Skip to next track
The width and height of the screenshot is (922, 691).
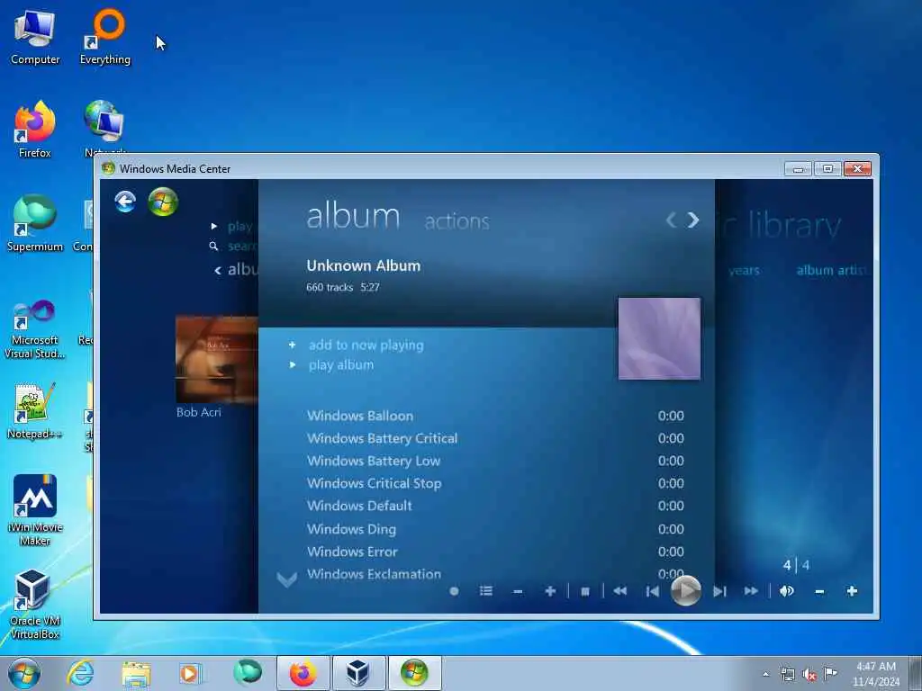(x=719, y=591)
